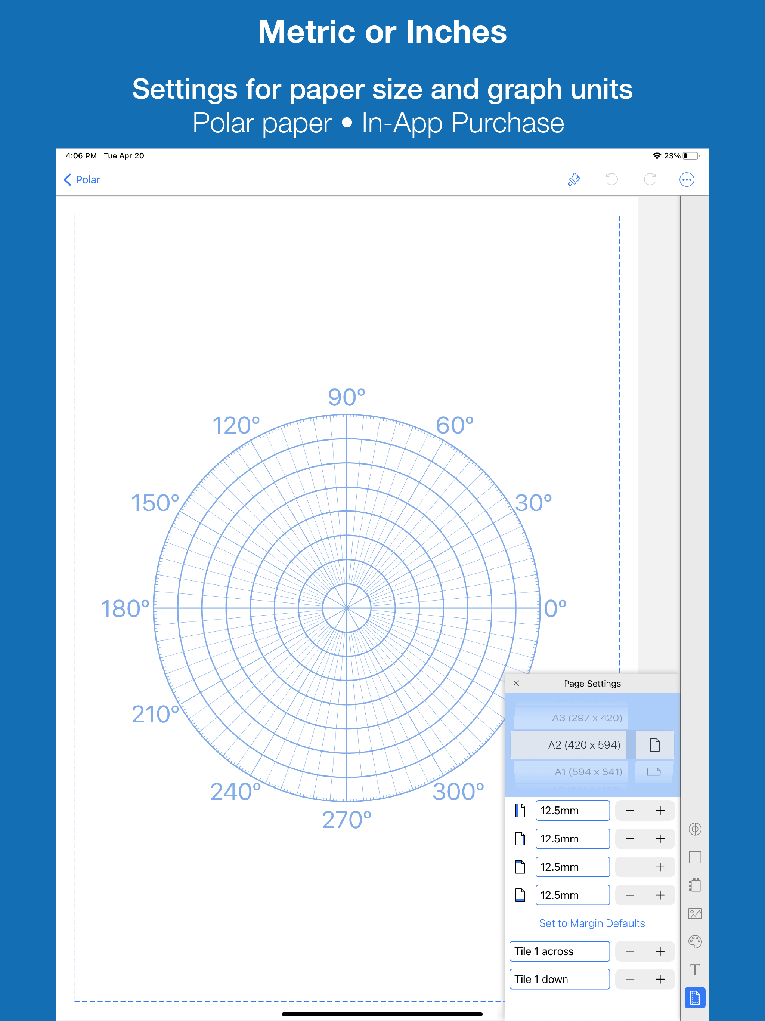Pick A3 (297 x 420) paper size
765x1021 pixels.
pyautogui.click(x=587, y=718)
